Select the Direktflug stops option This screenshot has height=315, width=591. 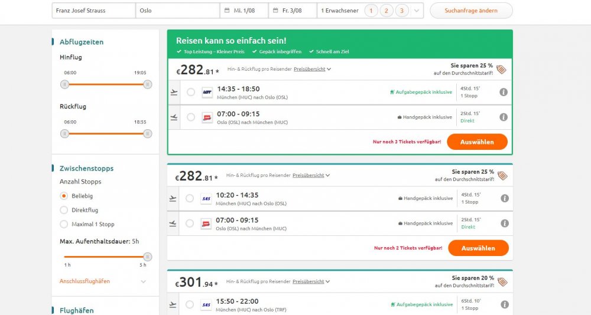(x=64, y=210)
